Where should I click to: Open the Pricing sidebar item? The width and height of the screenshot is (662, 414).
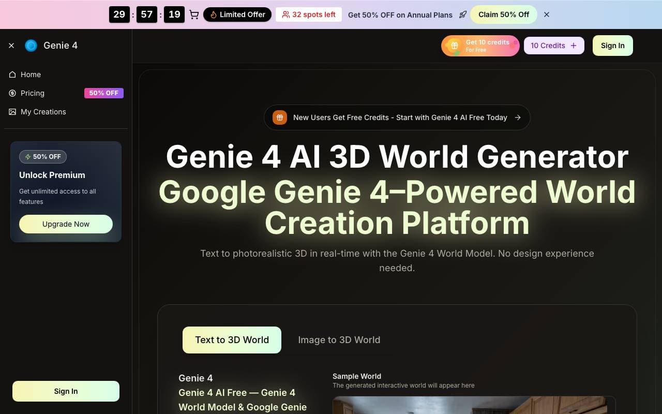(66, 93)
